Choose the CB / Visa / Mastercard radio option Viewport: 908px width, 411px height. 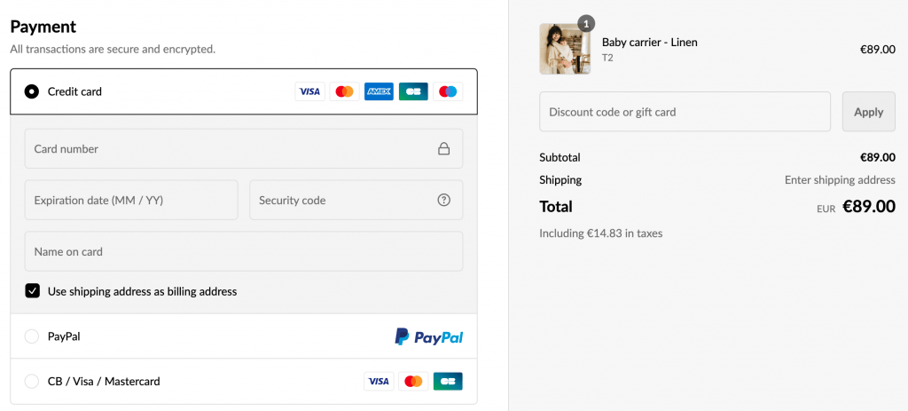click(32, 382)
